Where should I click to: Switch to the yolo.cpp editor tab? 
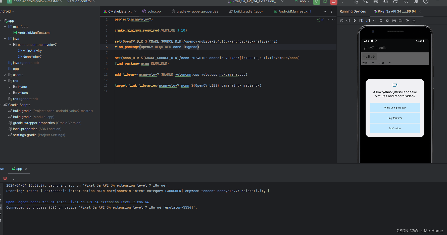click(x=154, y=11)
